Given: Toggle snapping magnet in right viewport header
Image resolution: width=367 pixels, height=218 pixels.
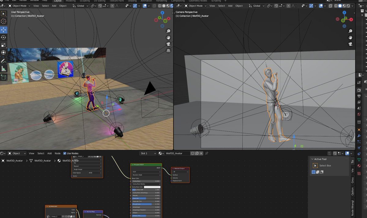Looking at the screenshot, I should tap(276, 6).
